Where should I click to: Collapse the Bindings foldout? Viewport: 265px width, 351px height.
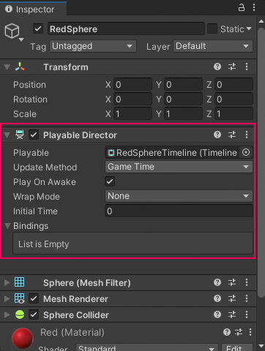[7, 226]
